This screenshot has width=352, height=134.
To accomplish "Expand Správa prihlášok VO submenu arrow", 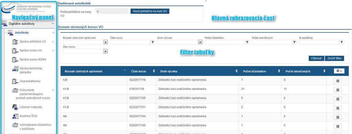I will 53,42.
